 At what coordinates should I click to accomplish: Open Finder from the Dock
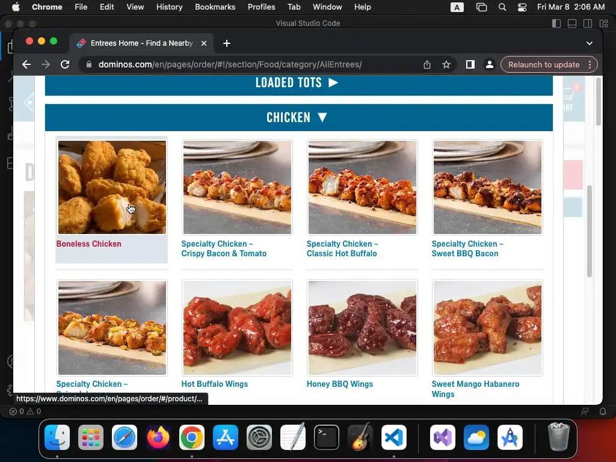coord(57,437)
